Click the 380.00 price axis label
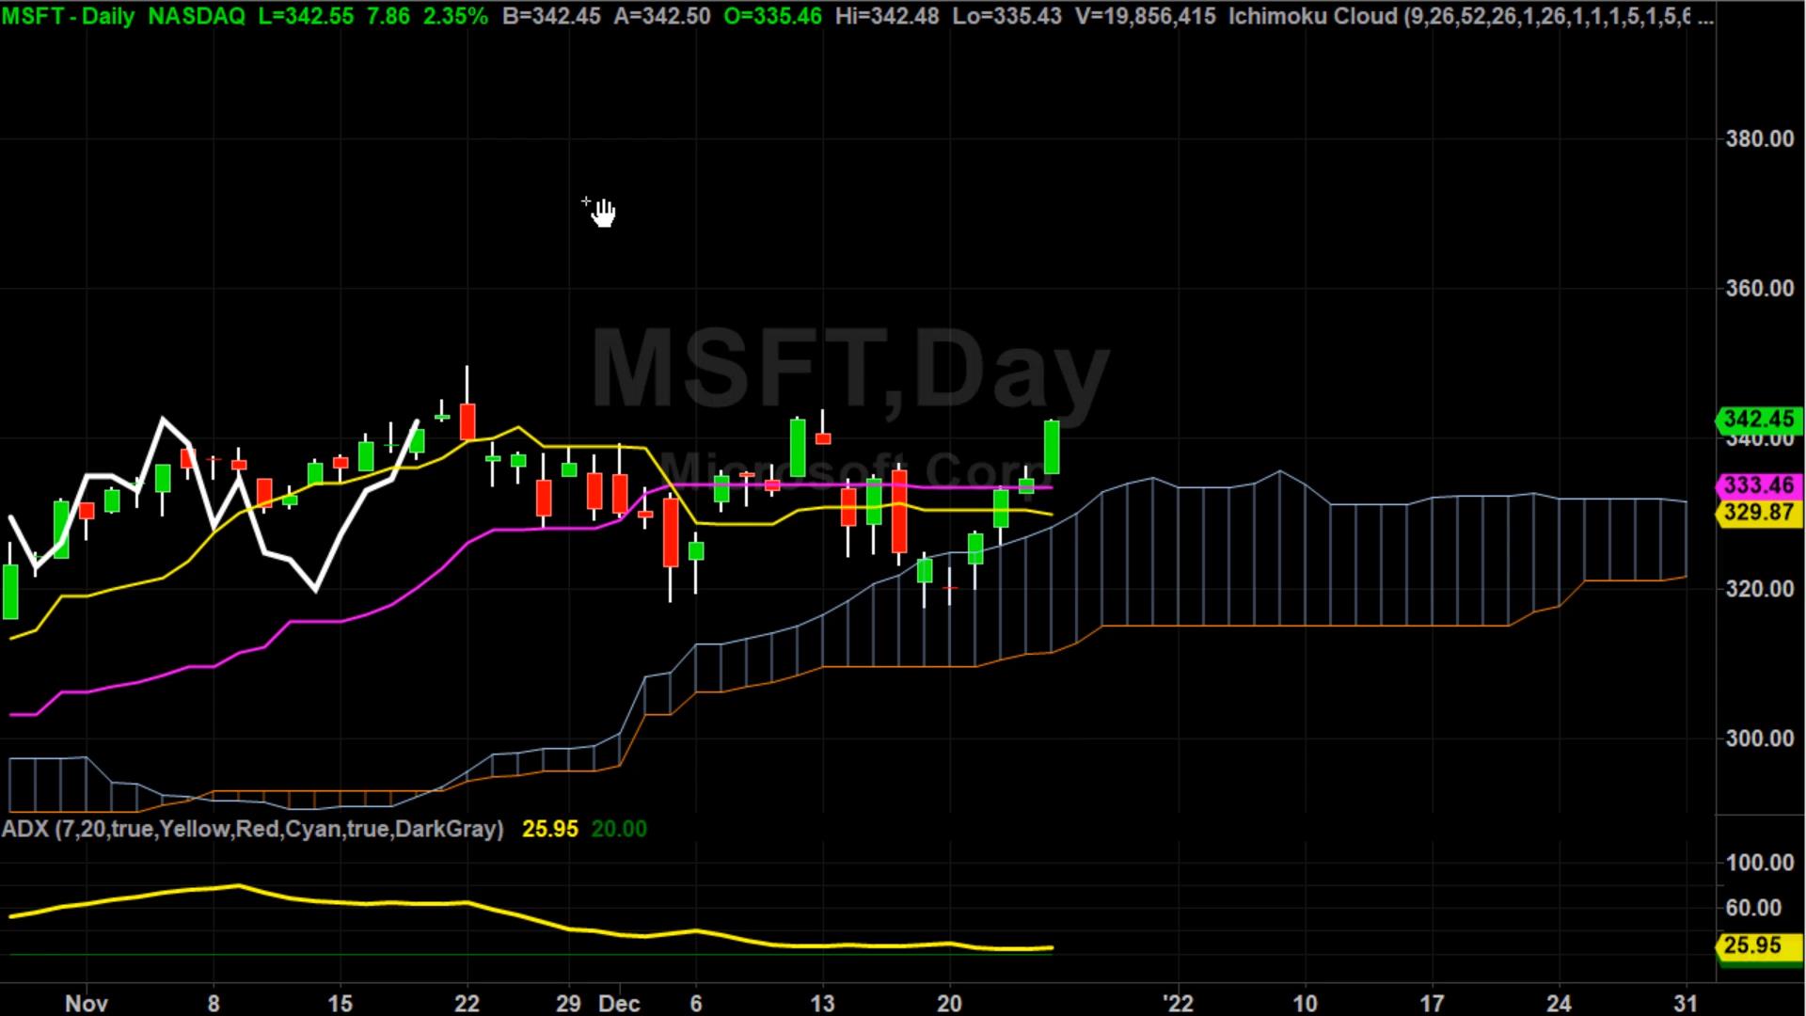Screen dimensions: 1806x1016 point(1760,139)
